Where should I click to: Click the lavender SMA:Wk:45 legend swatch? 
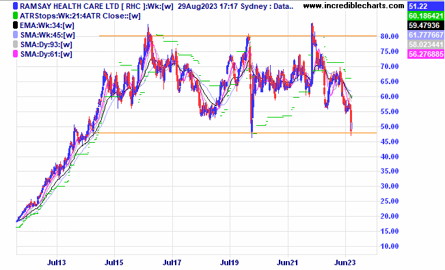(x=15, y=36)
